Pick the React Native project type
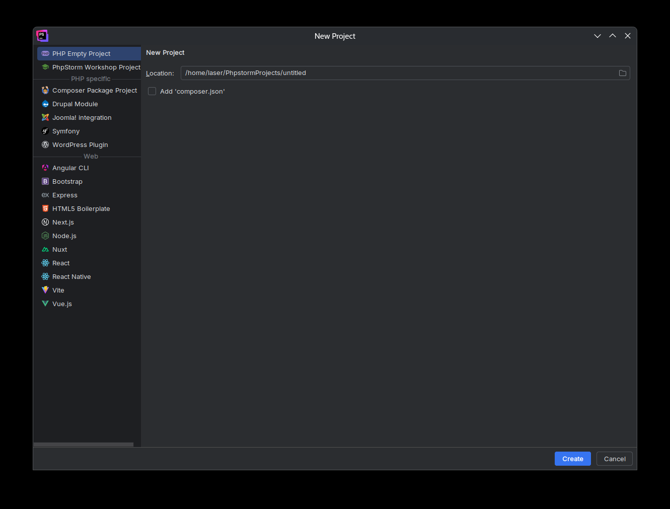 [71, 277]
